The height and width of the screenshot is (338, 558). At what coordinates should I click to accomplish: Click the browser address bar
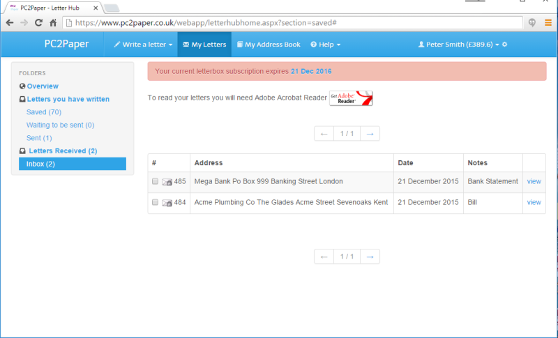pyautogui.click(x=292, y=23)
